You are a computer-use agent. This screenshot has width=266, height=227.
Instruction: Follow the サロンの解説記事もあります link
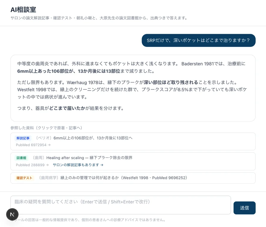coord(78,165)
